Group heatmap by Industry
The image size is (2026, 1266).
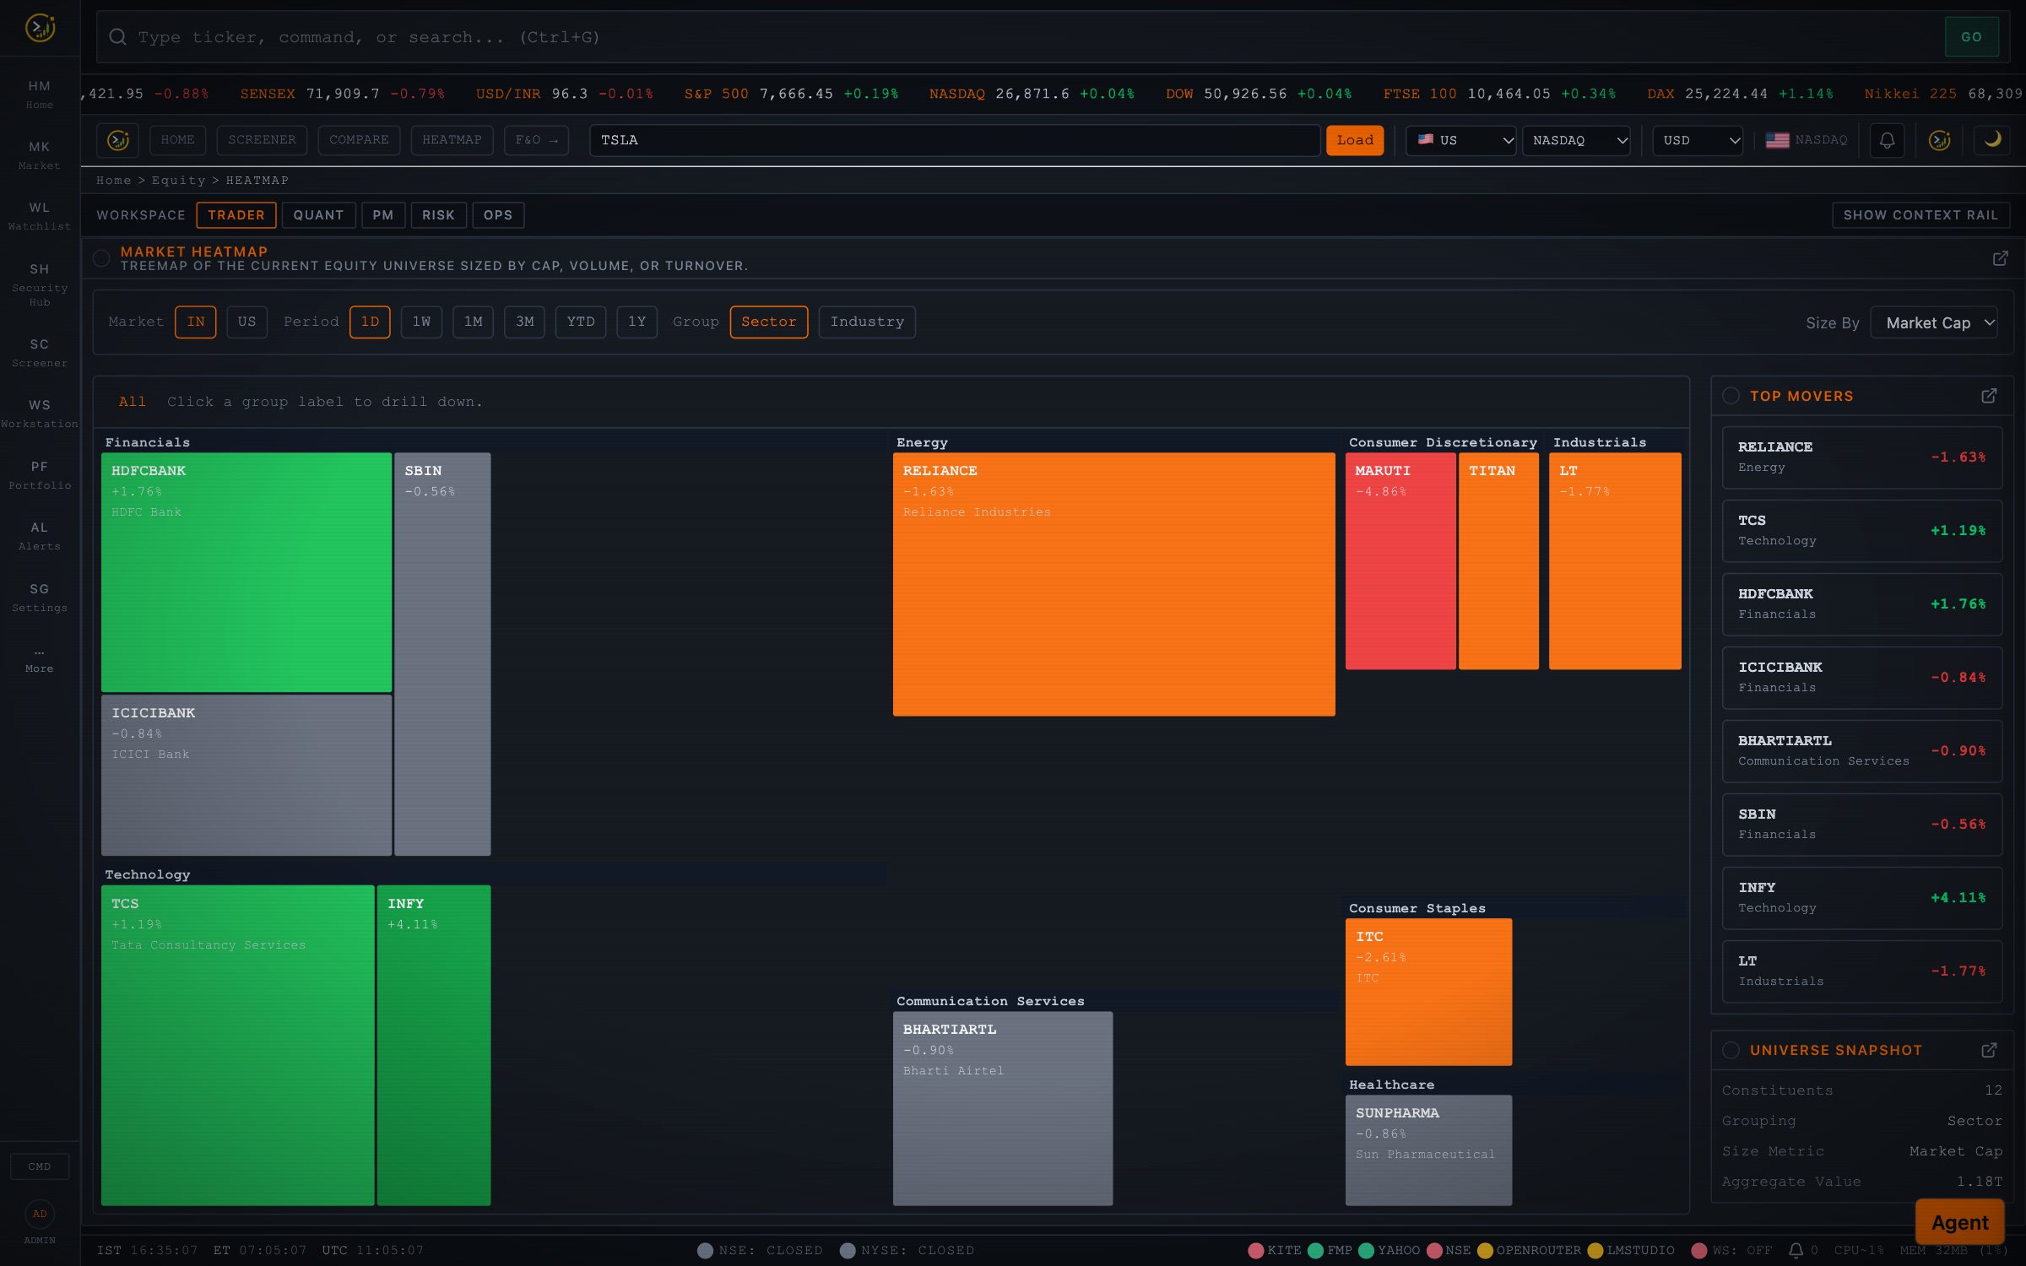(x=867, y=322)
